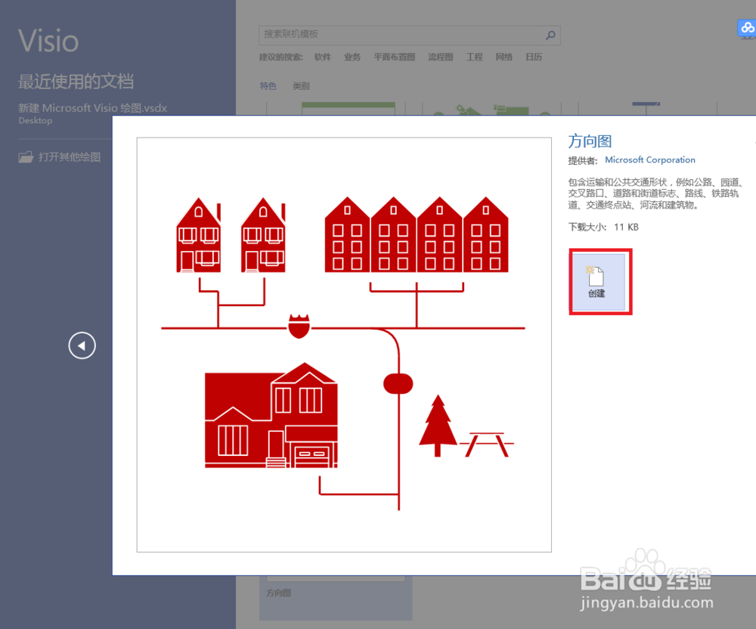Select the 日历 suggested search
The width and height of the screenshot is (756, 629).
[534, 57]
